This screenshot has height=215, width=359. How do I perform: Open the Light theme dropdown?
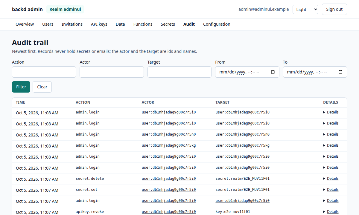305,9
